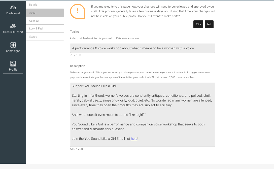Follow the 'here' email list link
274x169 pixels.
(134, 139)
